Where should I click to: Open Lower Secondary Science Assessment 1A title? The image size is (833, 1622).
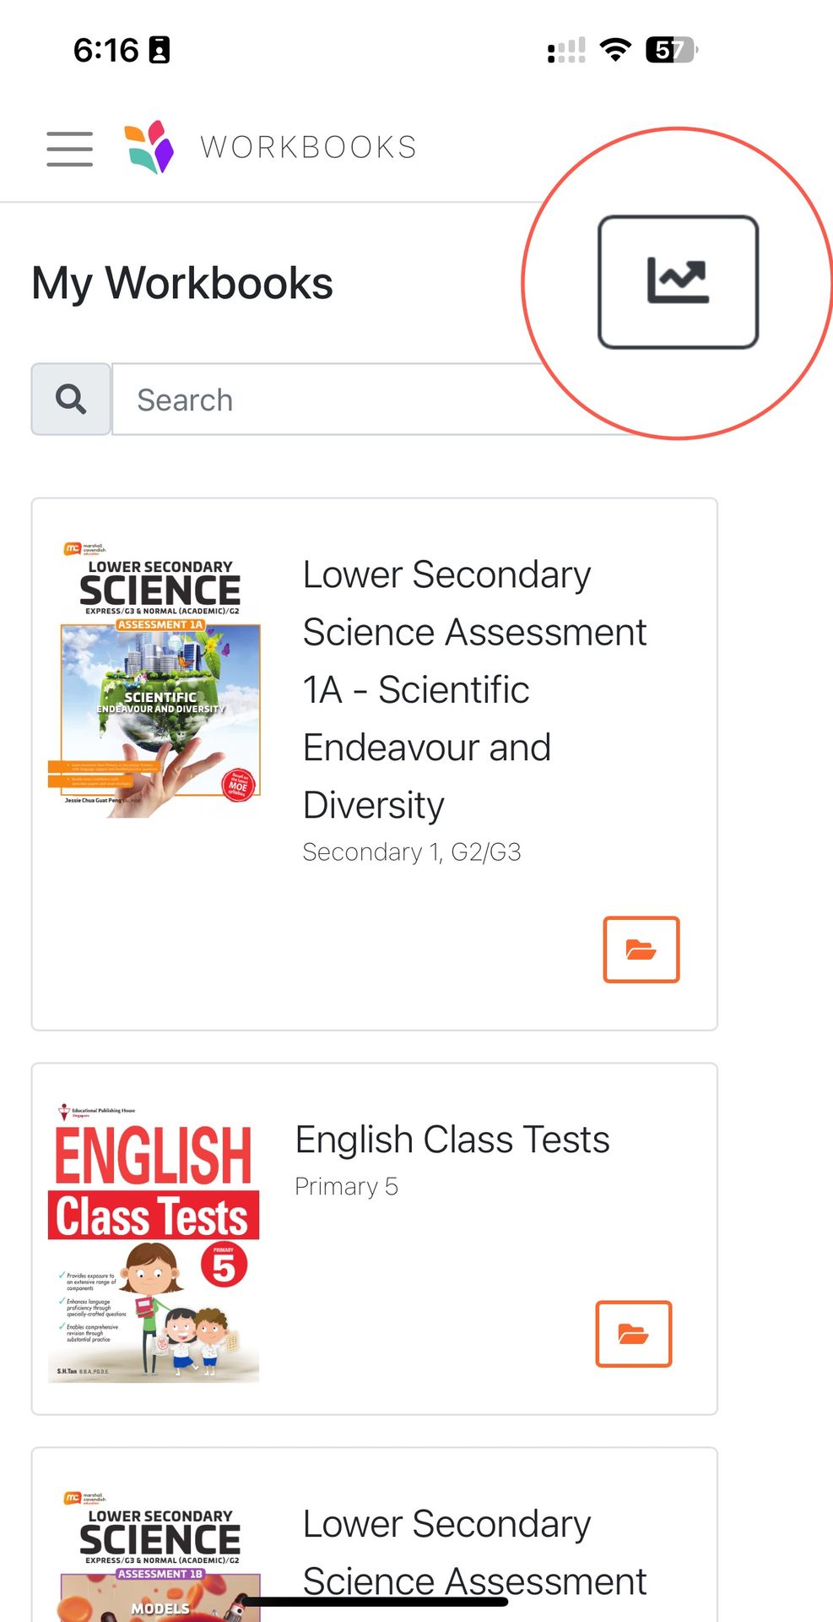click(474, 689)
